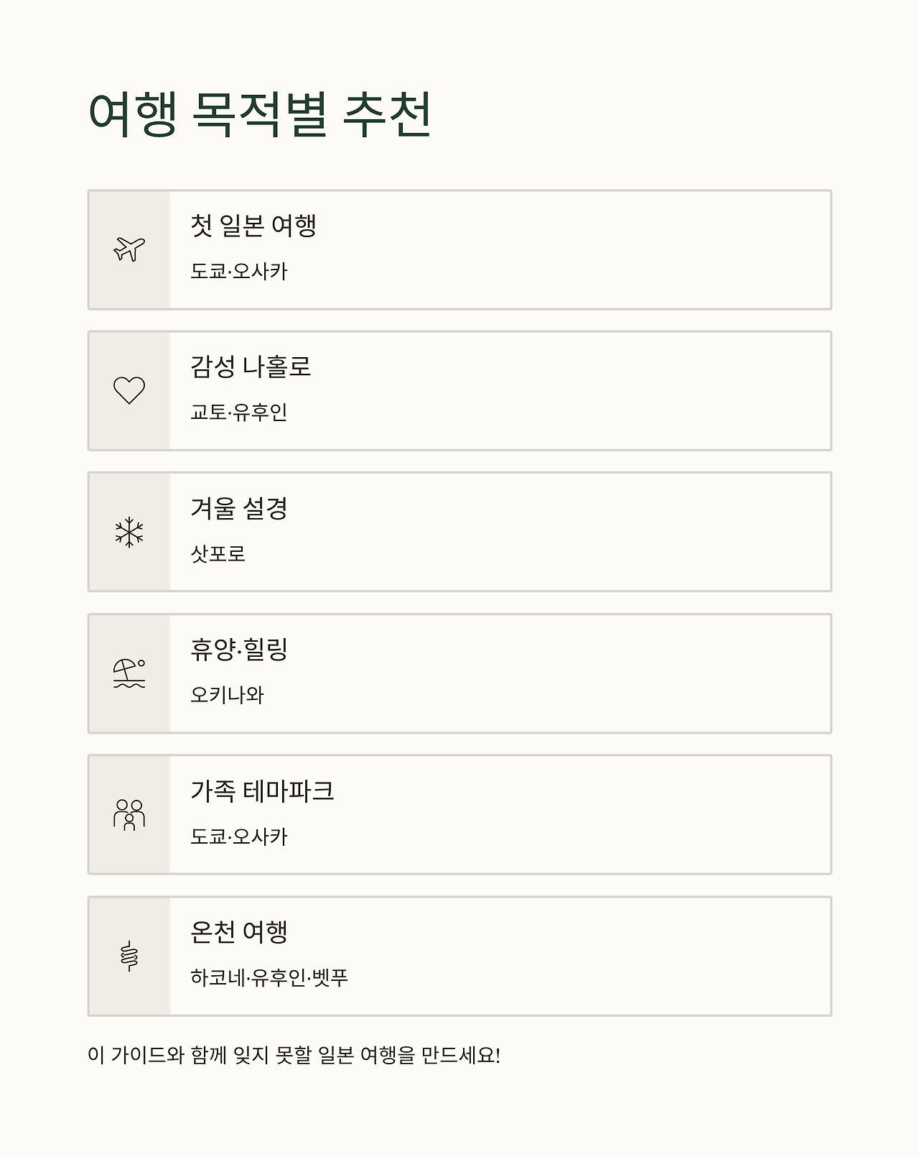The height and width of the screenshot is (1157, 919).
Task: Click the snowflake icon
Action: point(129,532)
